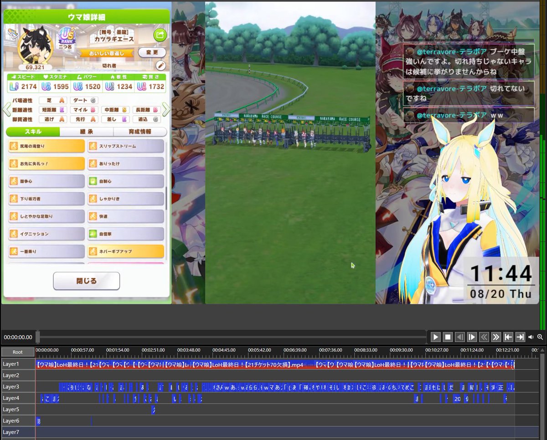547x440 pixels.
Task: Click the magnifier zoom icon
Action: (540, 337)
